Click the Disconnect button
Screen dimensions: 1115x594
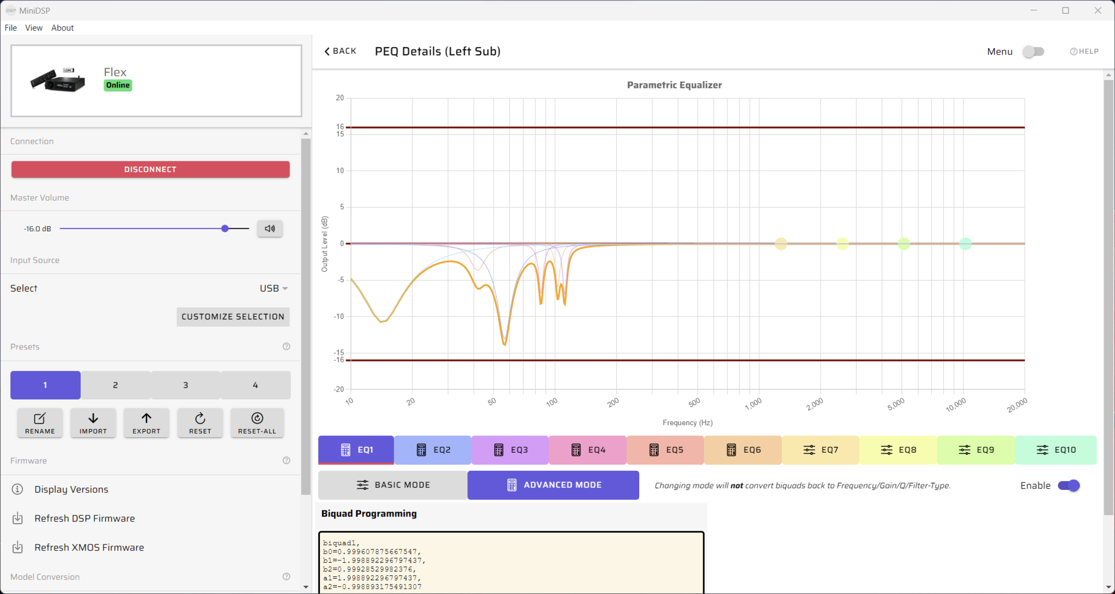click(x=150, y=169)
